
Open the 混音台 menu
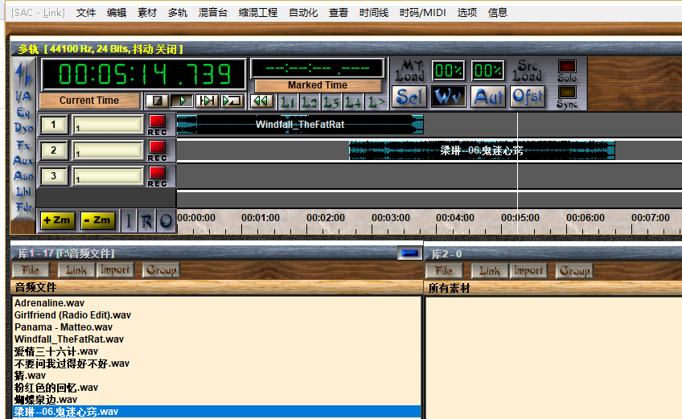(x=212, y=13)
